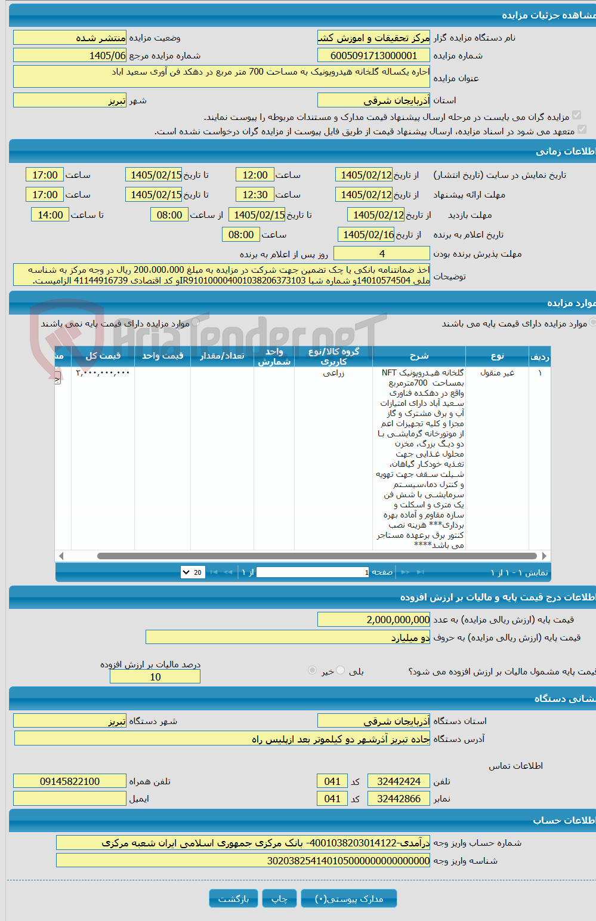596x921 pixels.
Task: Click base price in words field 'دو میلیارد'
Action: (x=288, y=637)
